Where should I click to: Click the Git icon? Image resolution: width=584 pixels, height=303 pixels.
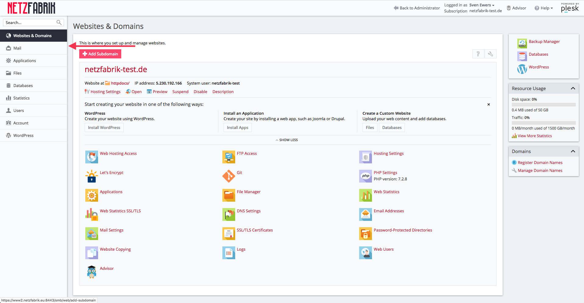click(228, 176)
